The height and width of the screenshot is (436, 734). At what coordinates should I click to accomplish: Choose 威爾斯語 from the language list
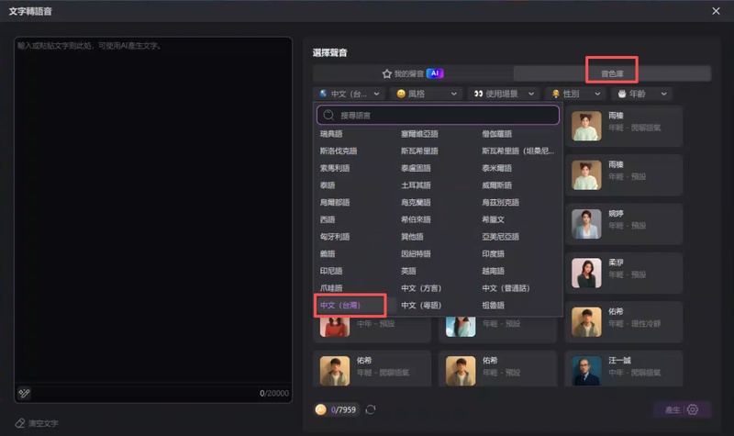pos(496,185)
